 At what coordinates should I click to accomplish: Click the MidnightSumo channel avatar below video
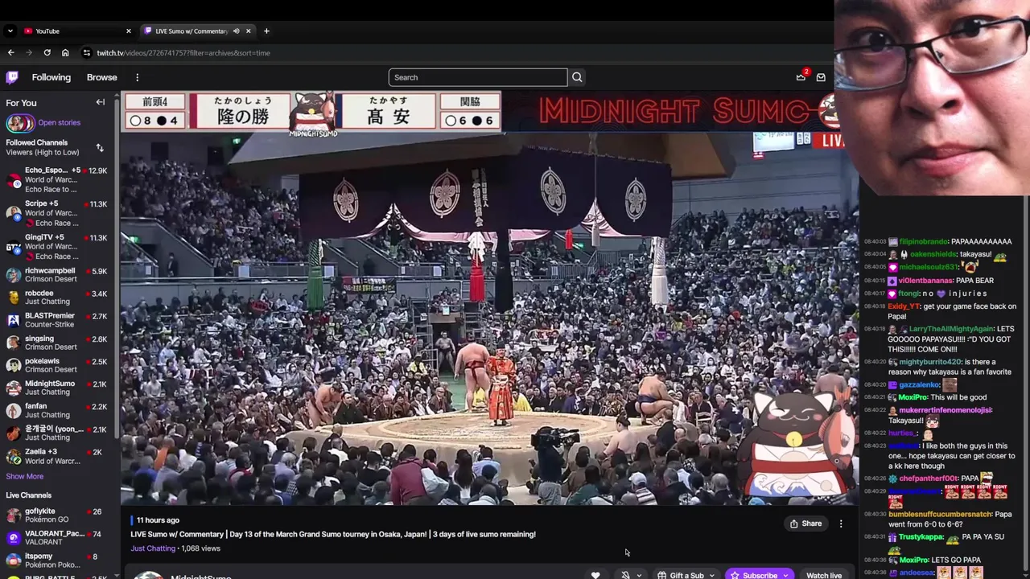pyautogui.click(x=147, y=575)
